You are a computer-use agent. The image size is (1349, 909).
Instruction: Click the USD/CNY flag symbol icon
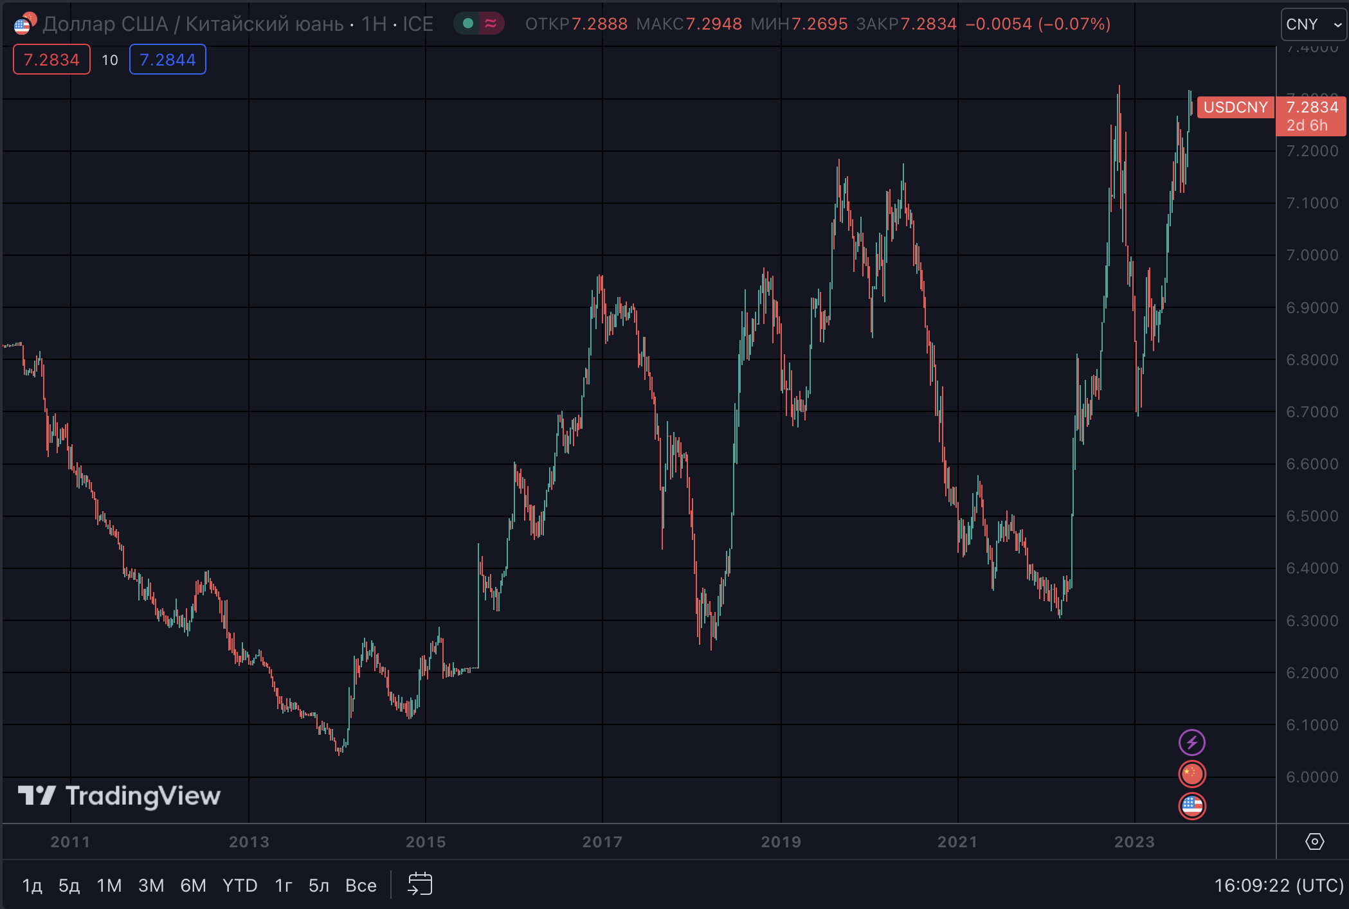point(25,24)
